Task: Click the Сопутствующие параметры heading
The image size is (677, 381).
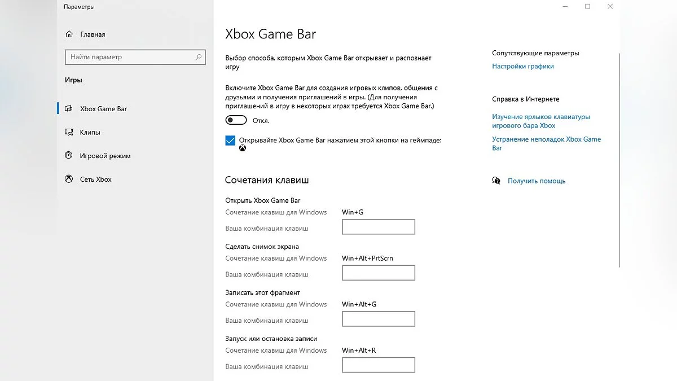Action: [x=535, y=53]
